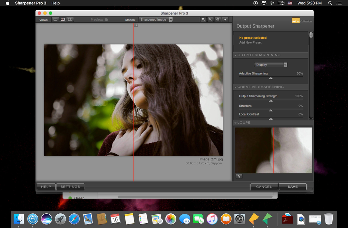Collapse the Creative Sharpening section
348x228 pixels.
pyautogui.click(x=235, y=87)
